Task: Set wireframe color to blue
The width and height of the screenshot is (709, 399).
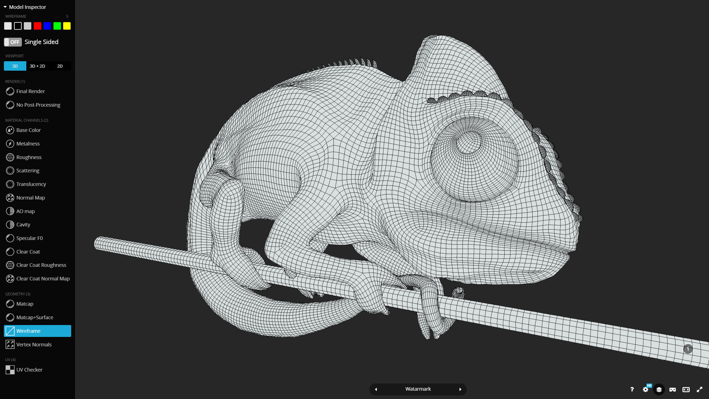Action: click(47, 26)
